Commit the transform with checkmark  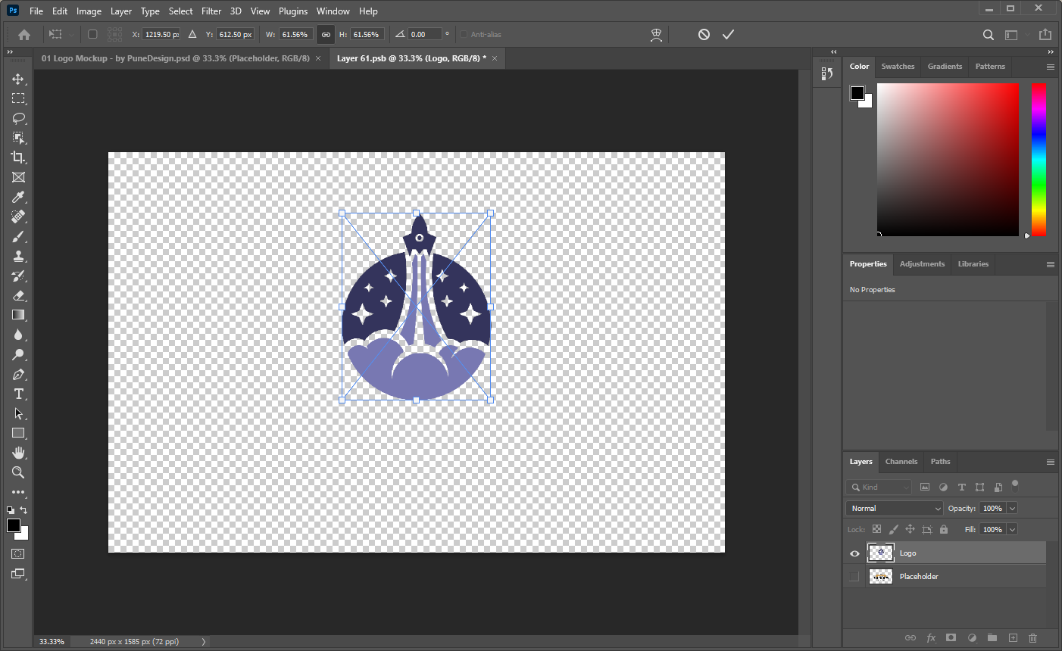point(728,34)
